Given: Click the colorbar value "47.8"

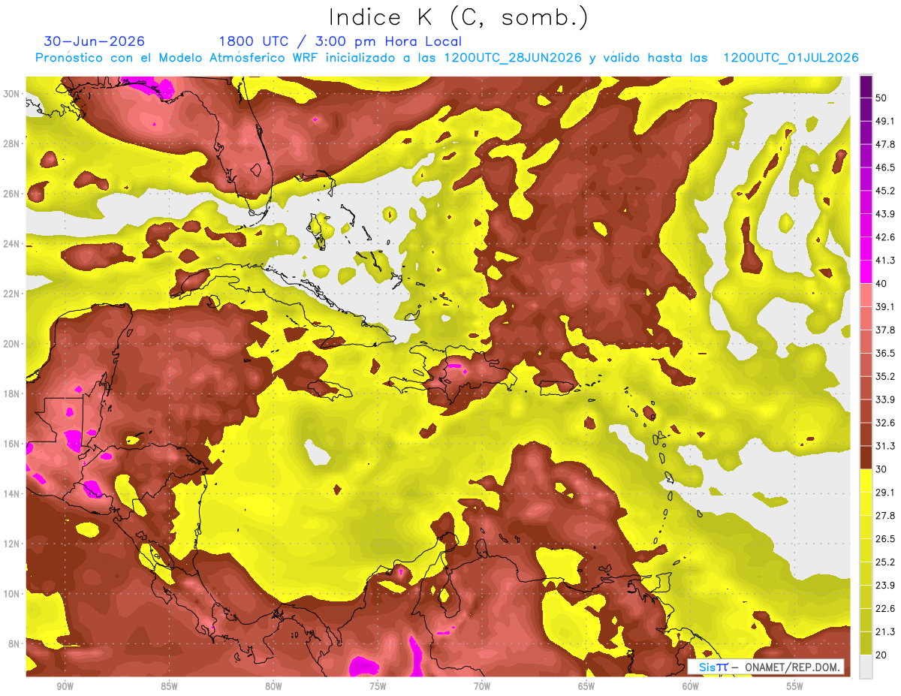Looking at the screenshot, I should coord(886,144).
